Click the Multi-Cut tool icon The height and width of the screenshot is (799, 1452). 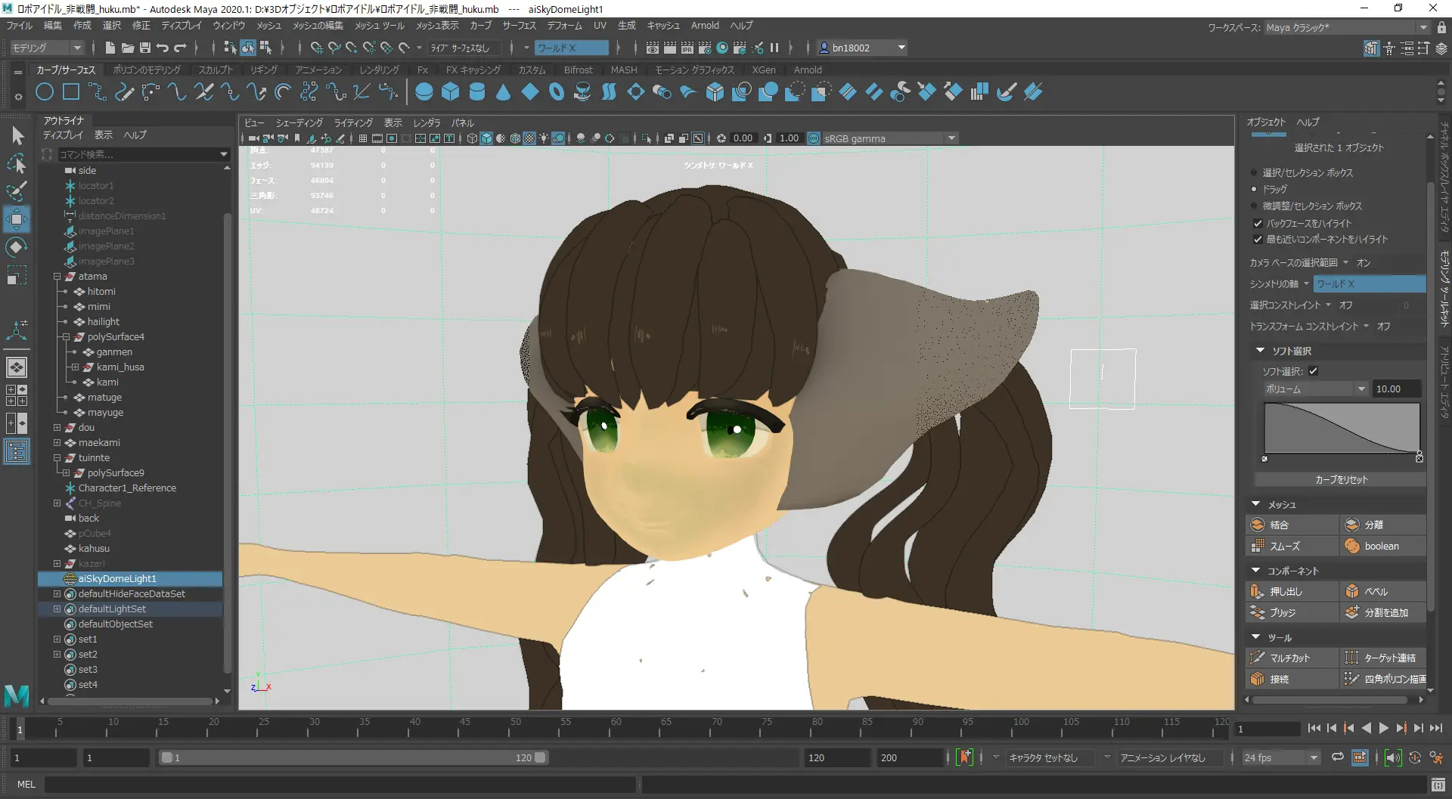(1258, 658)
